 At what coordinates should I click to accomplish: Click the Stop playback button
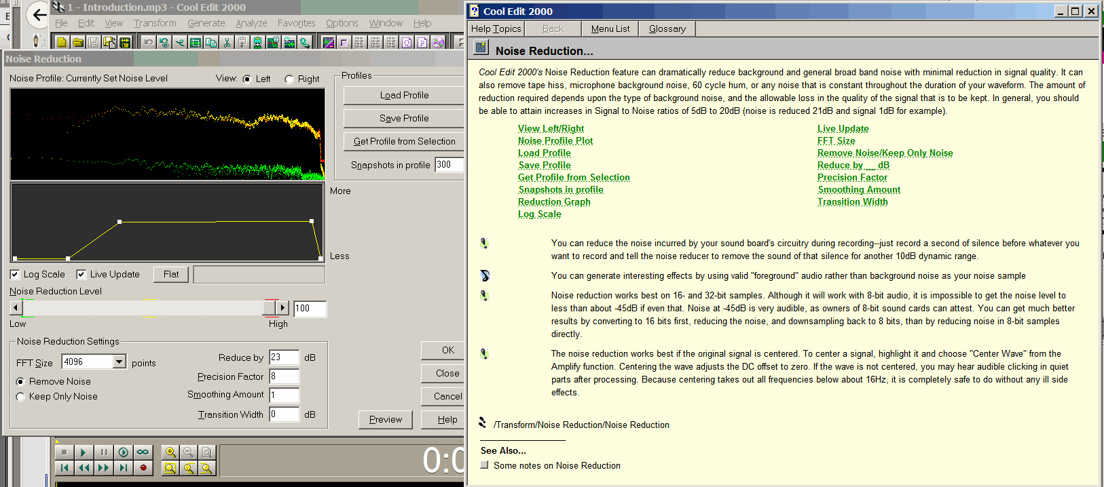64,452
